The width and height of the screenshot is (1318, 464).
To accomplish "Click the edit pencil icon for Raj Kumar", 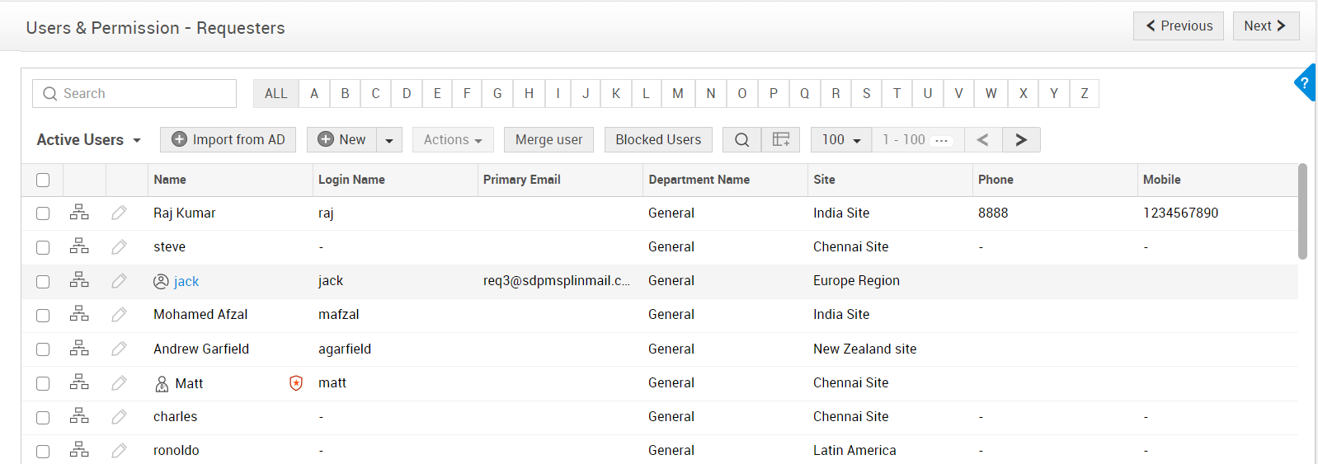I will pyautogui.click(x=120, y=213).
